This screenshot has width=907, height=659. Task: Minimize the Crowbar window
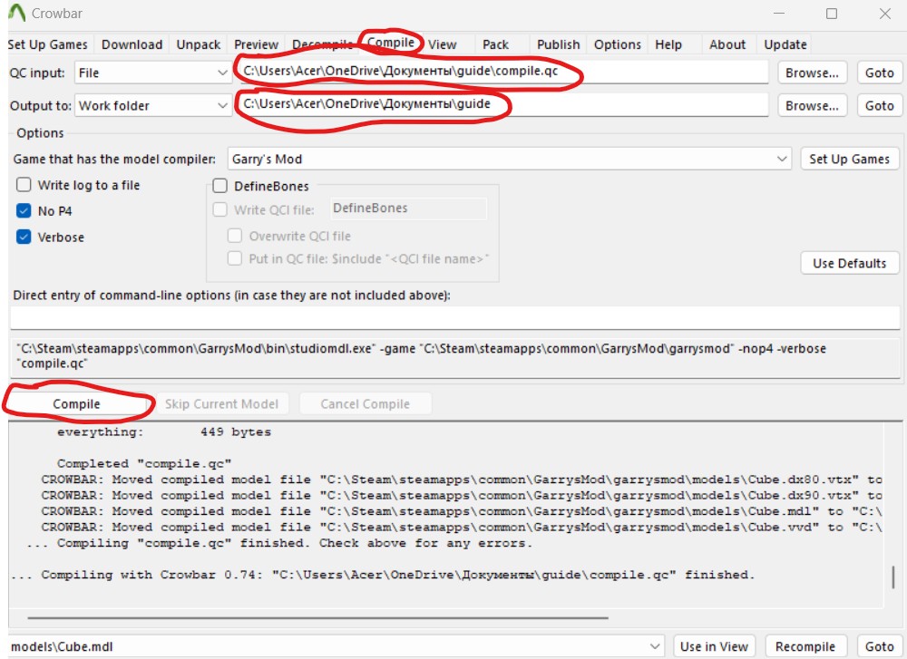click(779, 14)
